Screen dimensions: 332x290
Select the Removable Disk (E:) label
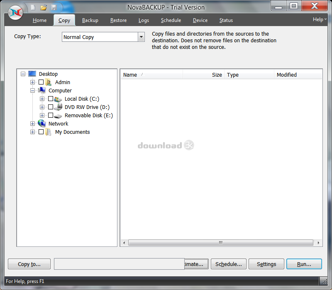click(89, 116)
